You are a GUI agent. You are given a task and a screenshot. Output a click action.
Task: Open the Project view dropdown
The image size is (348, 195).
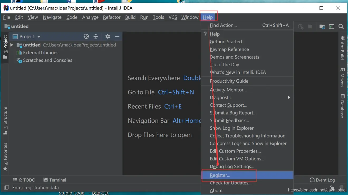click(39, 37)
